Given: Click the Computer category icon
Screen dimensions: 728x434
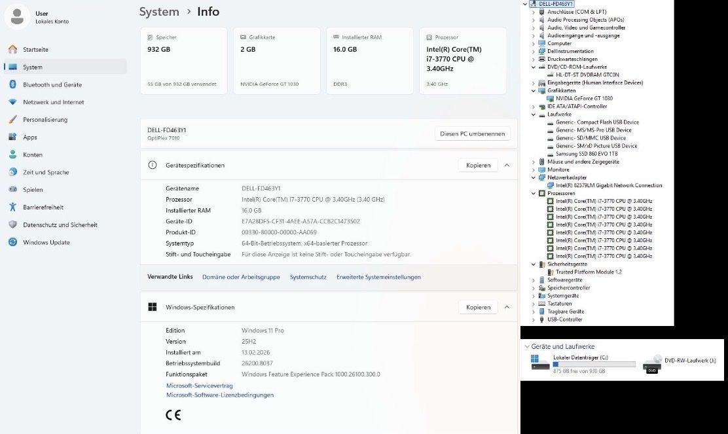Looking at the screenshot, I should point(542,43).
